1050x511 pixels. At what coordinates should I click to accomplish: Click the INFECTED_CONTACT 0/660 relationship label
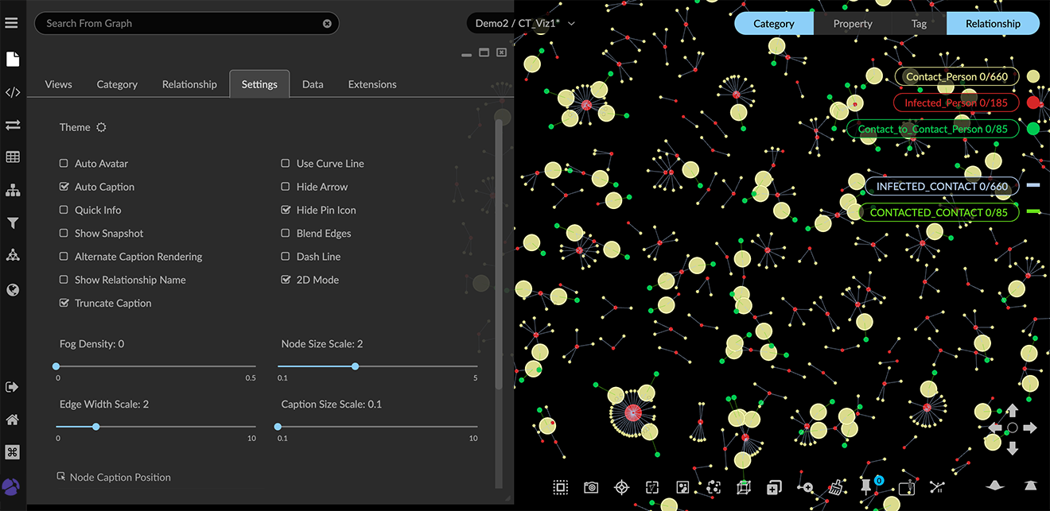(942, 186)
